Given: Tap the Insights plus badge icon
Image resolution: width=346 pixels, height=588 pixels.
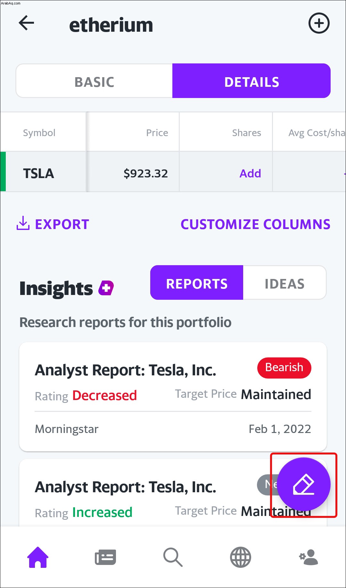Looking at the screenshot, I should [106, 288].
